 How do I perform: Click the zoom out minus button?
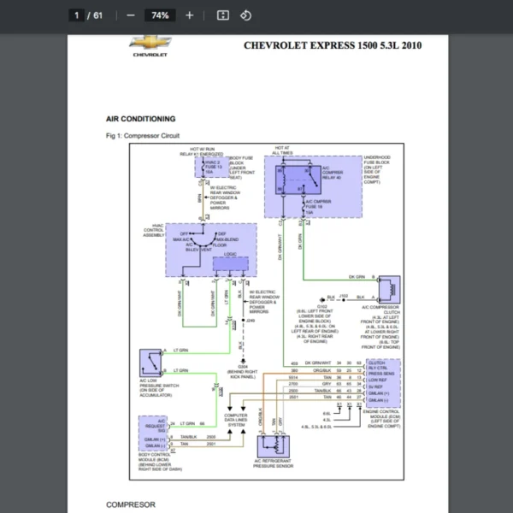(130, 15)
